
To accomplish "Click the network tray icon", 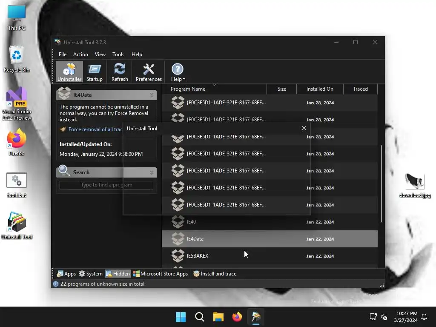I will click(373, 317).
